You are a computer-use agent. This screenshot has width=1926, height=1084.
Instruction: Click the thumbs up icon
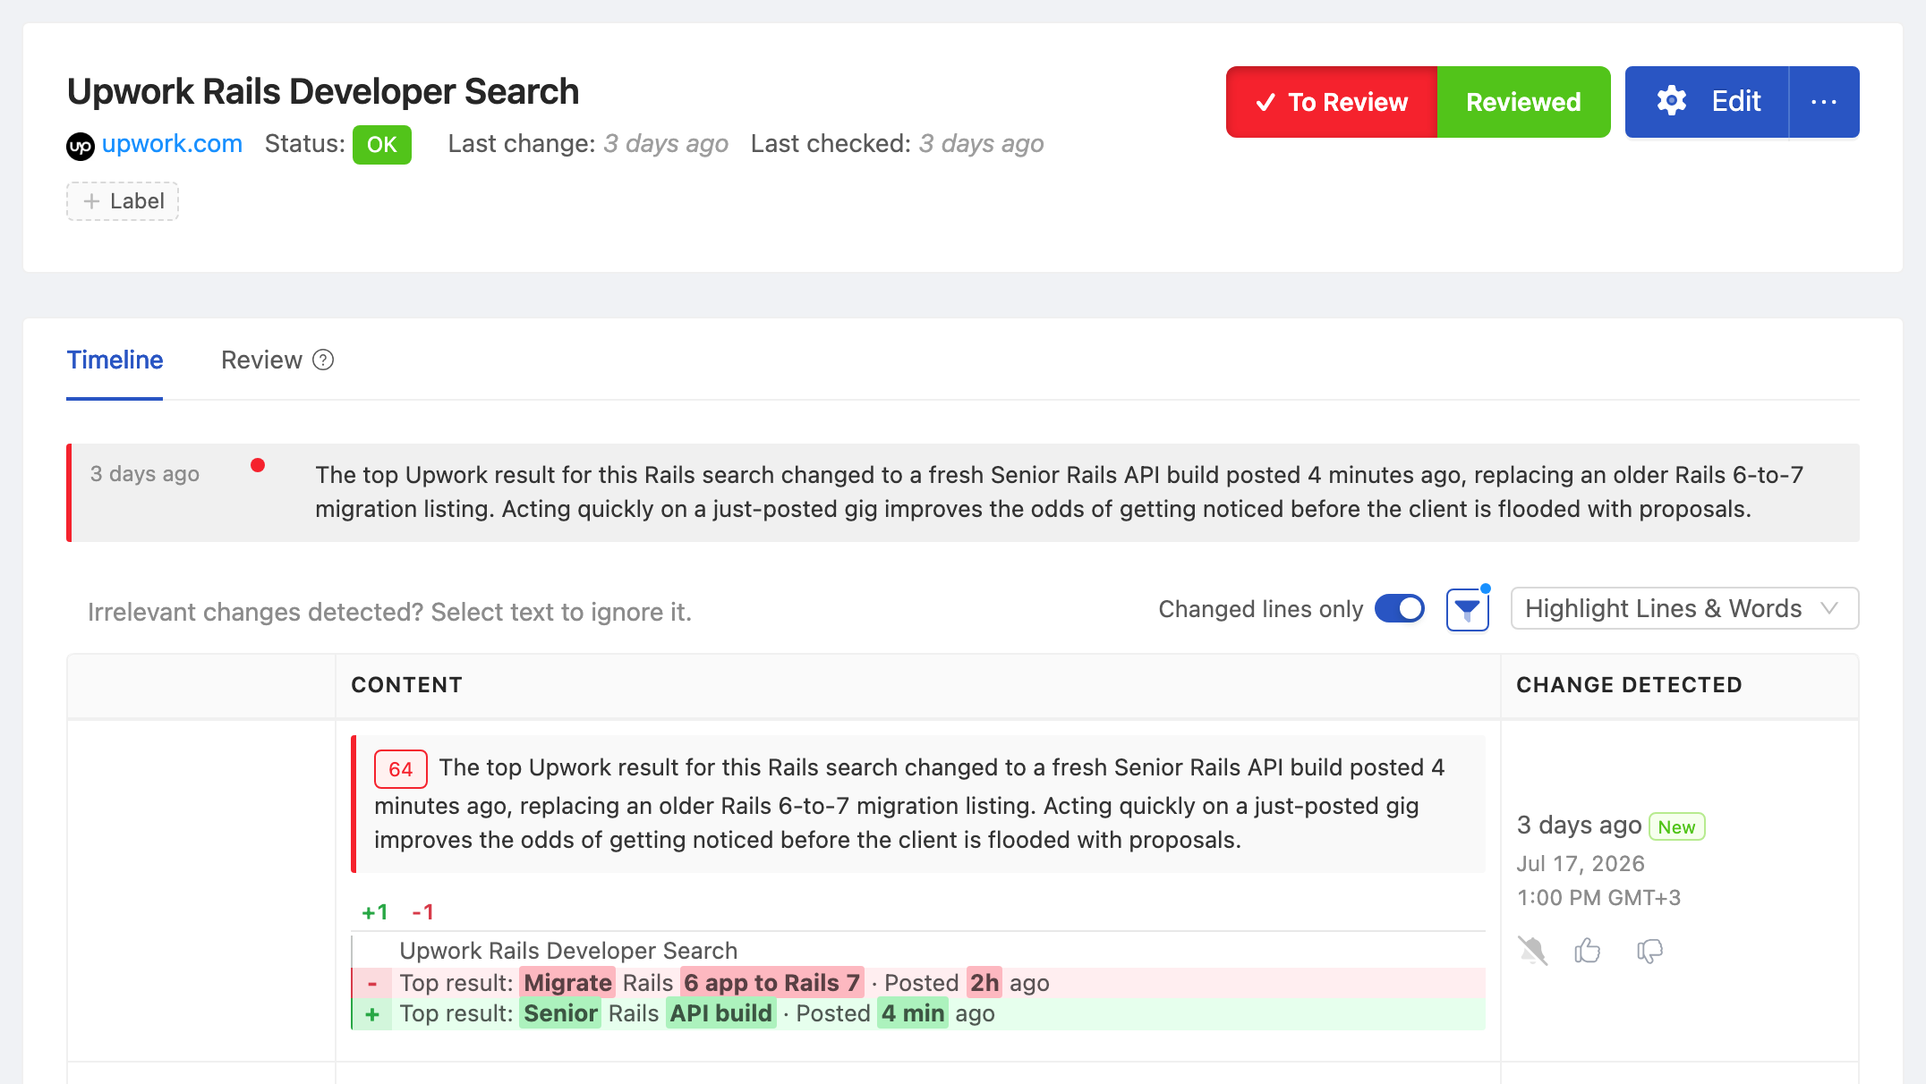click(1588, 950)
